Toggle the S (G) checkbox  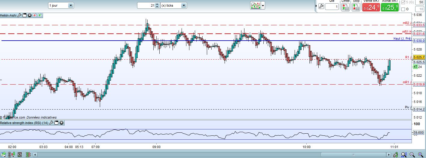pos(403,2)
